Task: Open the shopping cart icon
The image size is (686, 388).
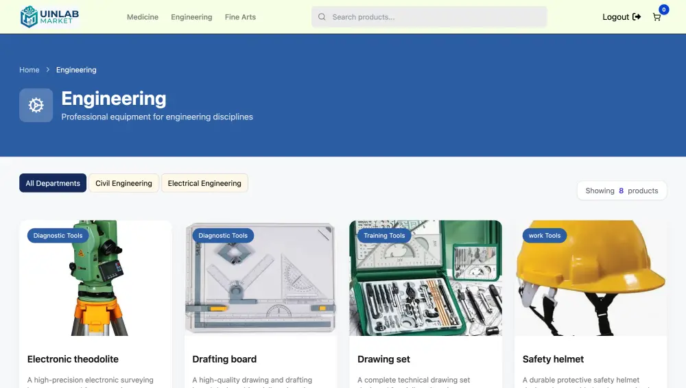Action: tap(657, 17)
